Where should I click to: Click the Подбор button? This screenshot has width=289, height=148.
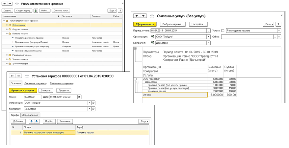(x=49, y=121)
